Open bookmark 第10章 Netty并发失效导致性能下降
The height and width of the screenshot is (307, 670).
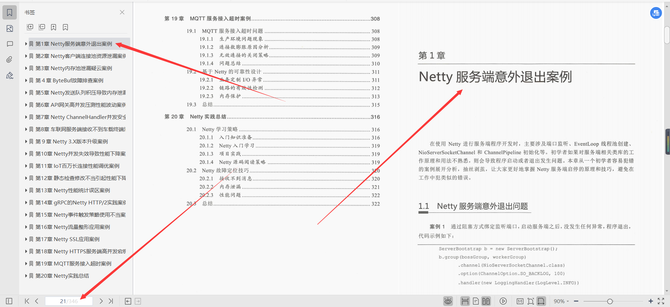pyautogui.click(x=81, y=154)
